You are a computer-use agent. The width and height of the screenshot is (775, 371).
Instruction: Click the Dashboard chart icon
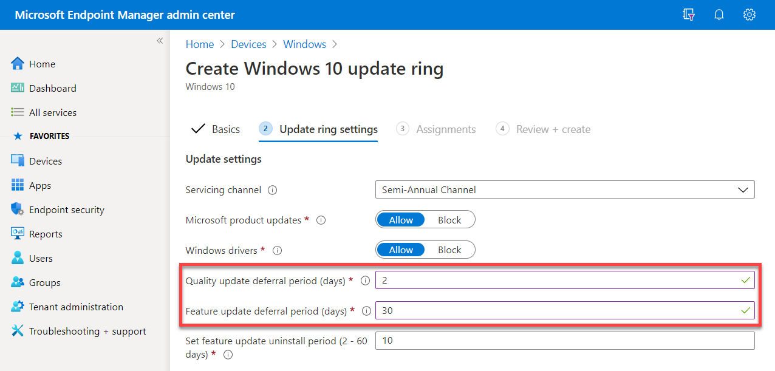pyautogui.click(x=18, y=88)
